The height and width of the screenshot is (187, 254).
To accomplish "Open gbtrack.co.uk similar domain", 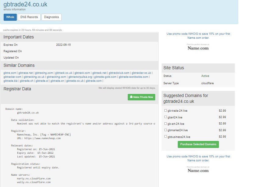I will pos(64,73).
